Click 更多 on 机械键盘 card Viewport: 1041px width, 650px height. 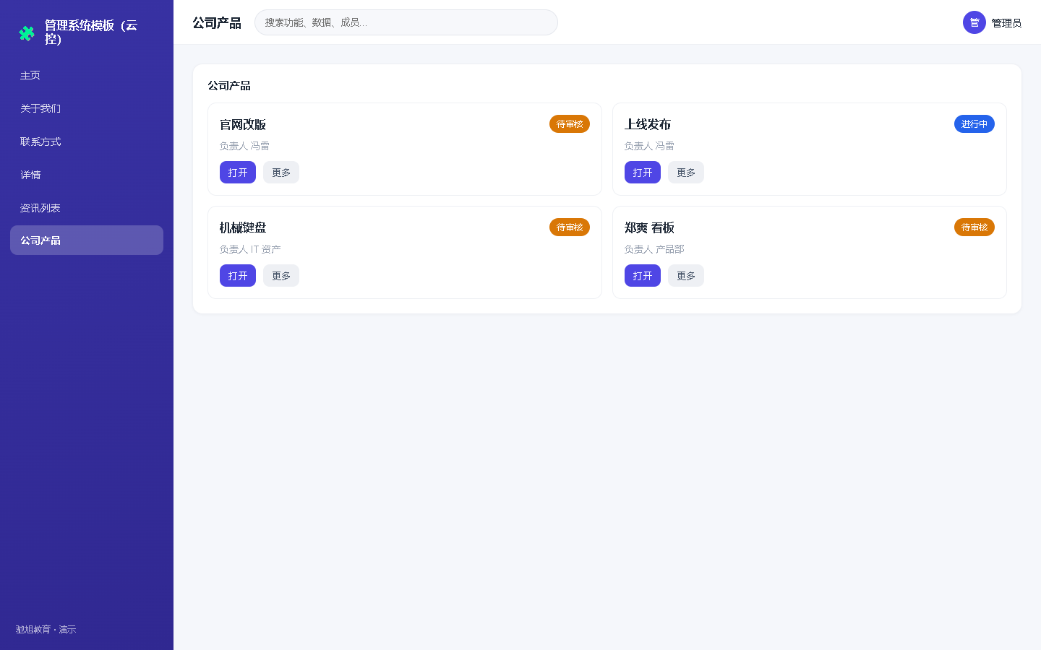tap(281, 276)
